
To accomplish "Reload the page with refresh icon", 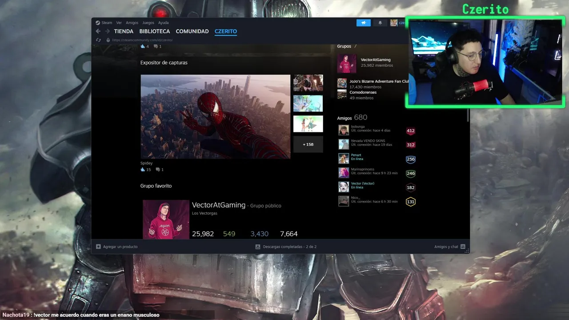I will (x=98, y=40).
